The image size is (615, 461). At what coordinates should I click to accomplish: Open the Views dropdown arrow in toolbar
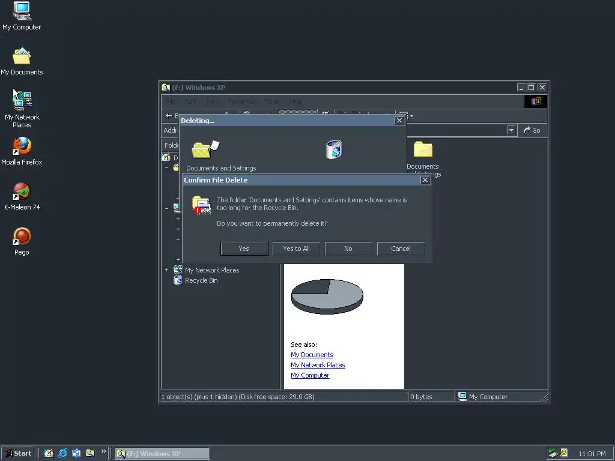pyautogui.click(x=411, y=116)
